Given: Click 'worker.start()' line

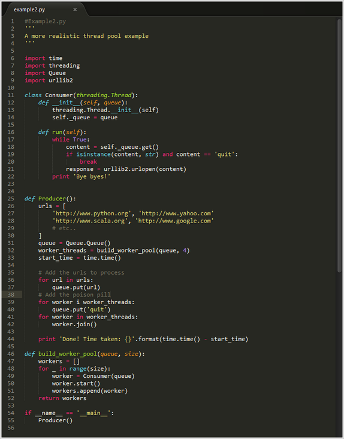Looking at the screenshot, I should [76, 384].
